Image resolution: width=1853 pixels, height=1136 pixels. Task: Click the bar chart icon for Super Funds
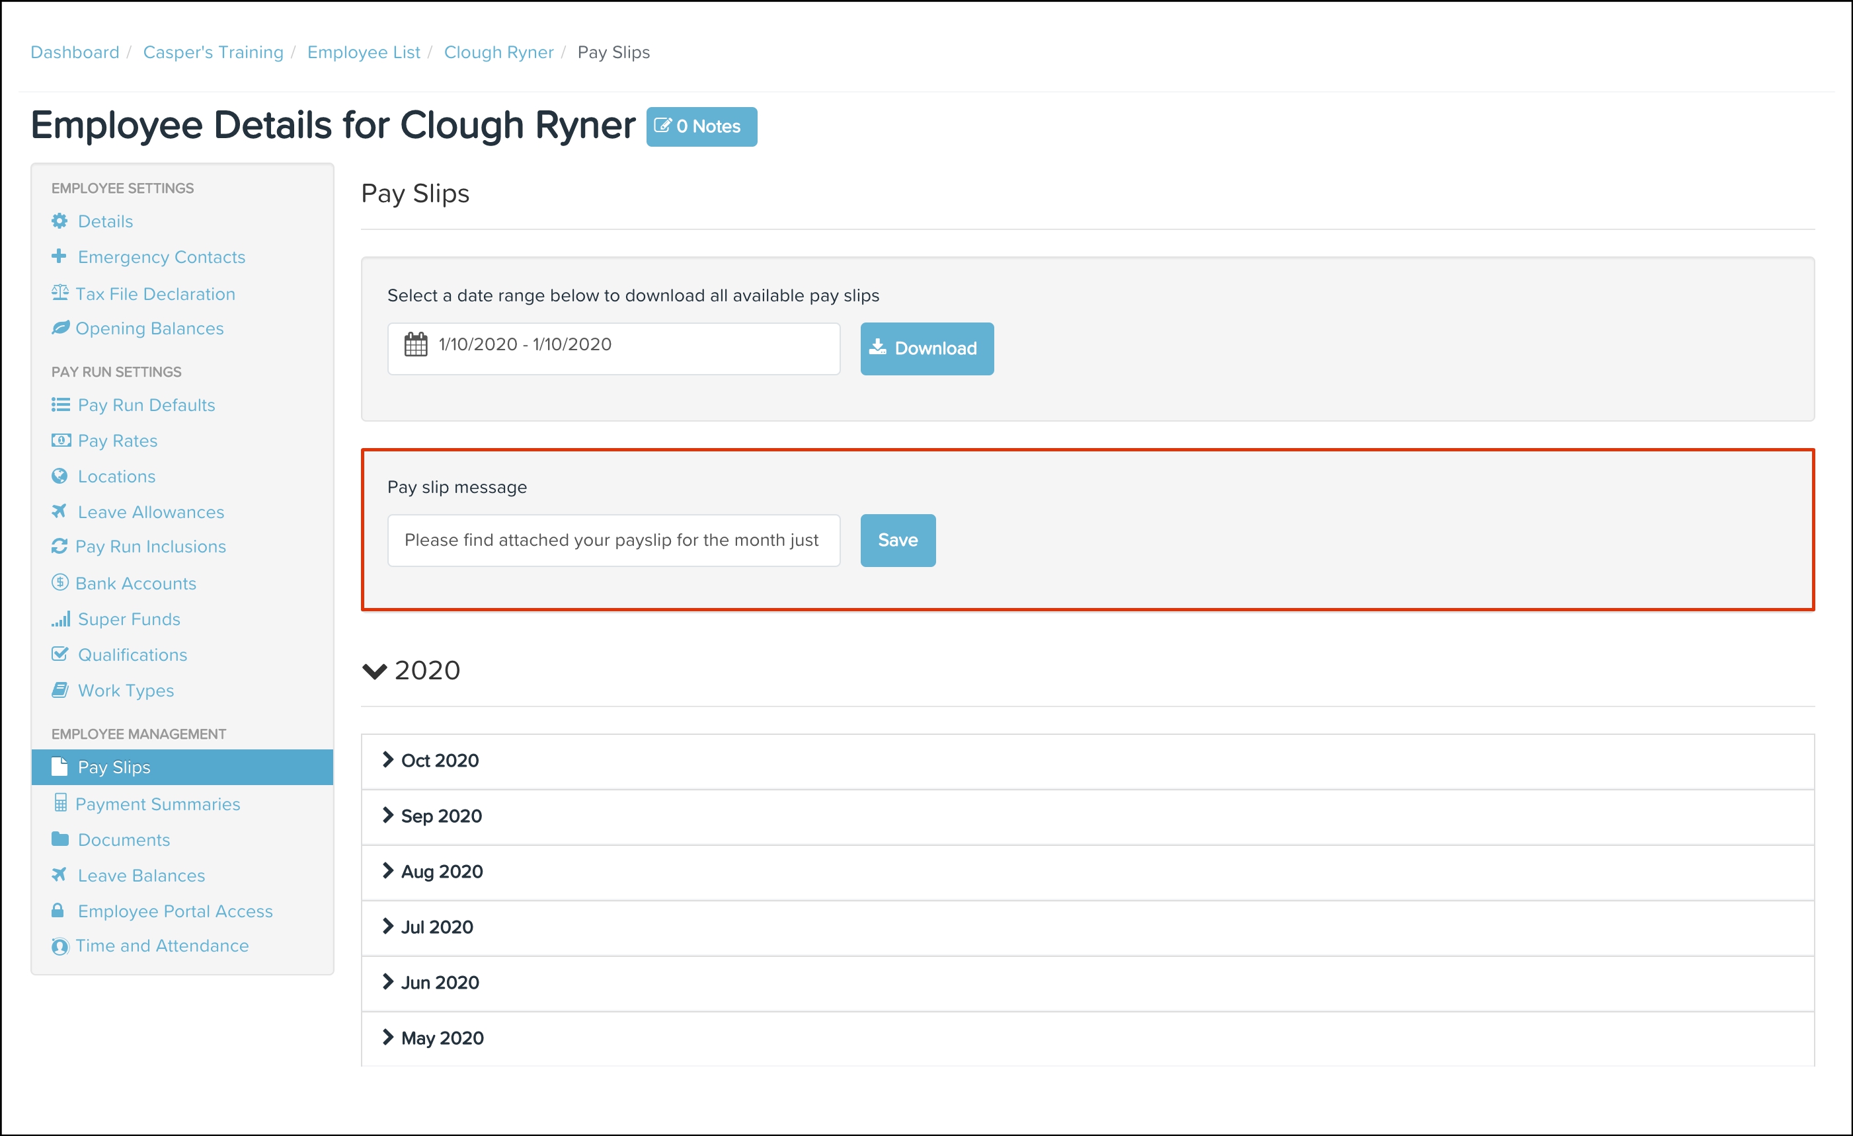(x=60, y=619)
